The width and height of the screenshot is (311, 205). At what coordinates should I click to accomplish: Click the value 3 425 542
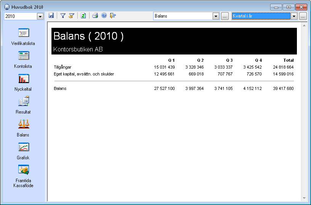click(252, 67)
